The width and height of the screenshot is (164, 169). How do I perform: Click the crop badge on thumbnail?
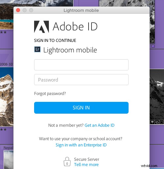pyautogui.click(x=161, y=122)
